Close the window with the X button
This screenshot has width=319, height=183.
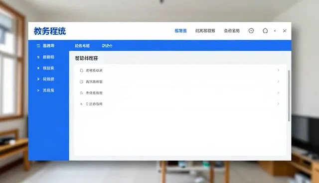(285, 31)
